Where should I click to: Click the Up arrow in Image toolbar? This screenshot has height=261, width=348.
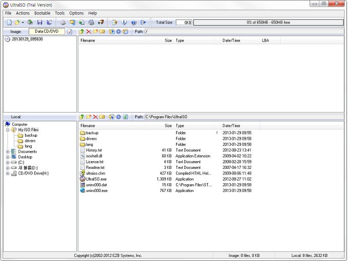(82, 32)
